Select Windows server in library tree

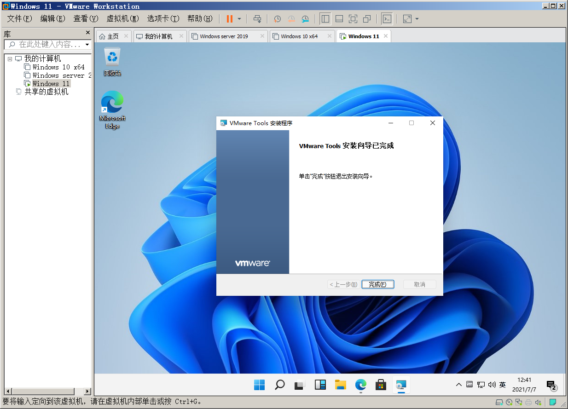(x=62, y=75)
